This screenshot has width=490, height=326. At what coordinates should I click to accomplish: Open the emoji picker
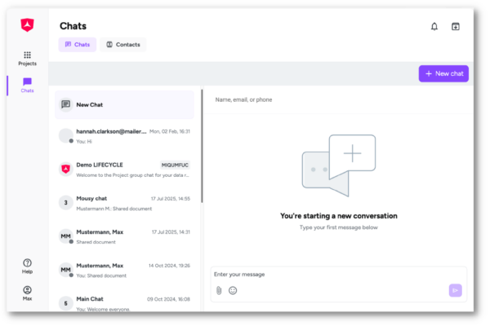coord(233,290)
